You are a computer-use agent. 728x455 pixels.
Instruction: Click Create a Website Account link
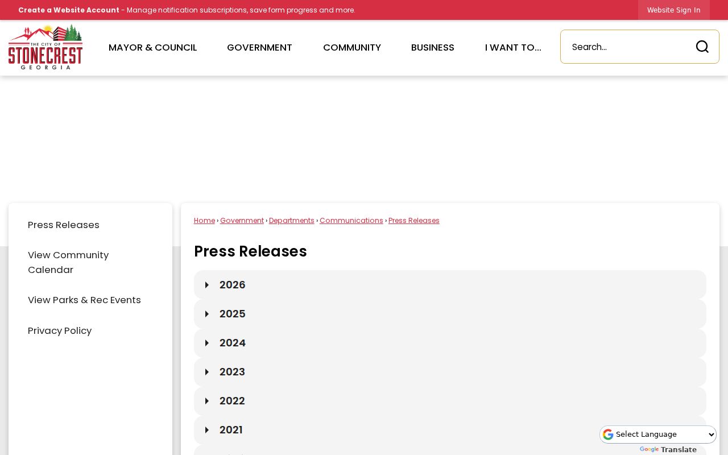click(x=69, y=10)
